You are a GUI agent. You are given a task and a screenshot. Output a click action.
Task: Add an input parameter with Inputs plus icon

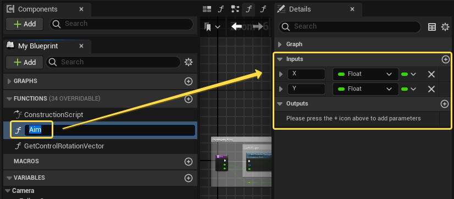coord(445,59)
